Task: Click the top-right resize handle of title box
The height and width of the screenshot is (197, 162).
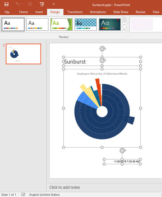Action: pyautogui.click(x=140, y=57)
